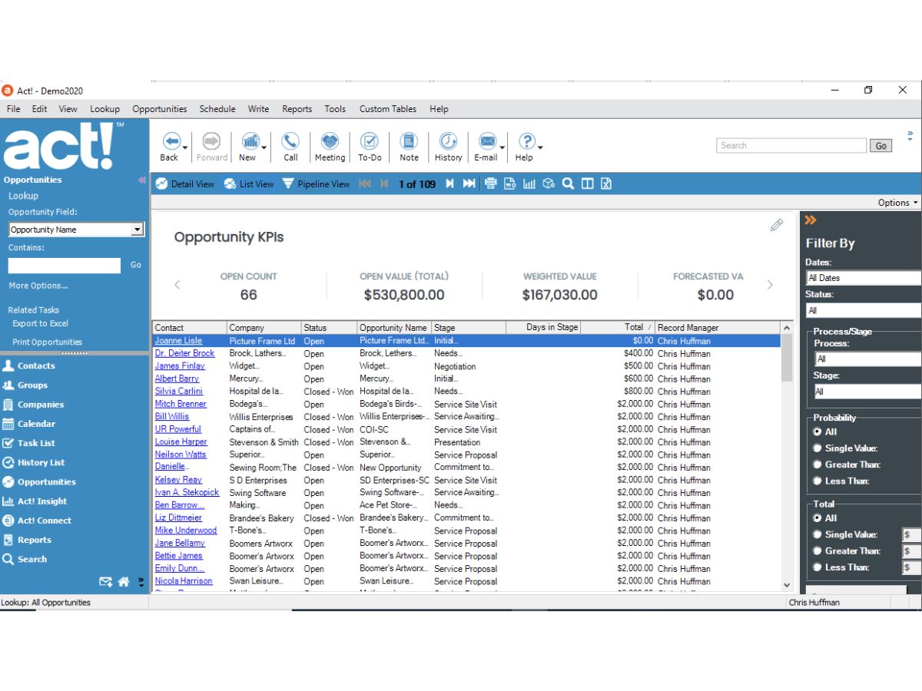The height and width of the screenshot is (691, 922).
Task: Click the E-mail envelope icon
Action: 487,141
